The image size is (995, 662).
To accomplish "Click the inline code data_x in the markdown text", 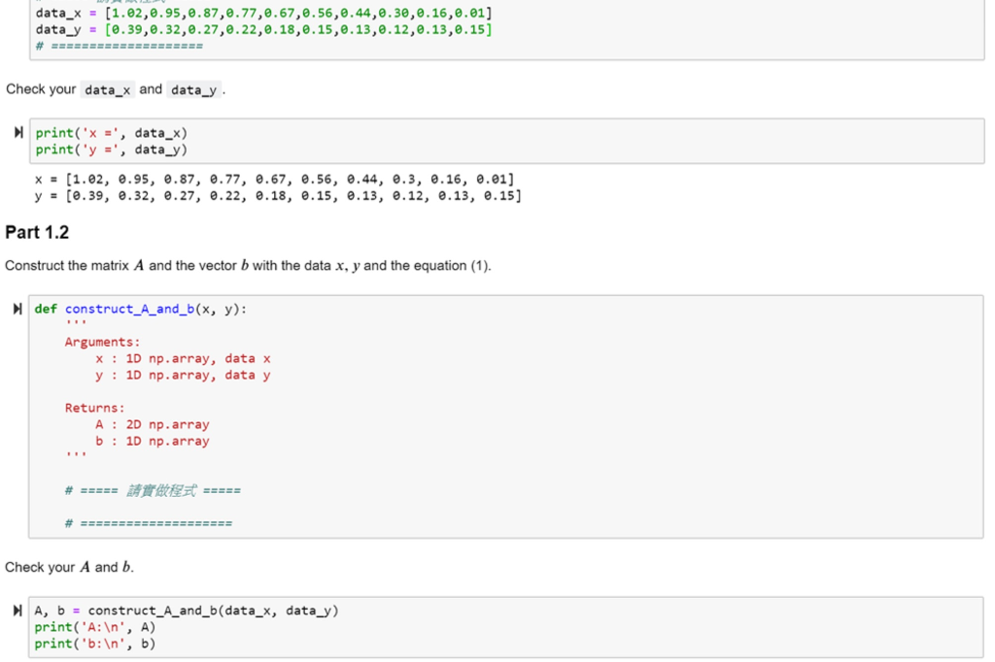I will pyautogui.click(x=109, y=89).
